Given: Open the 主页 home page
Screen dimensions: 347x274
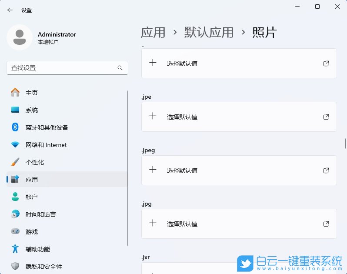Looking at the screenshot, I should point(67,93).
